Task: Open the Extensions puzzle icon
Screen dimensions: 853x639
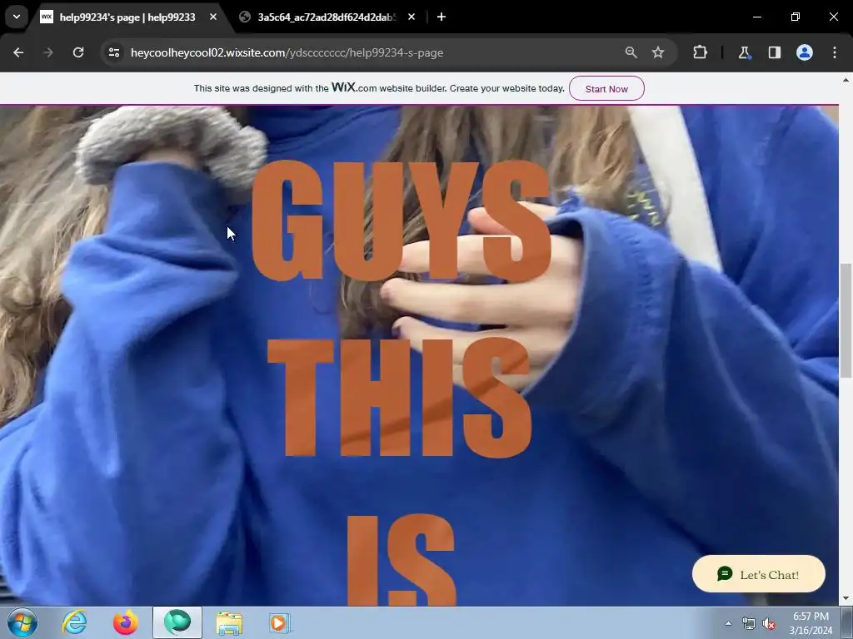Action: (x=700, y=52)
